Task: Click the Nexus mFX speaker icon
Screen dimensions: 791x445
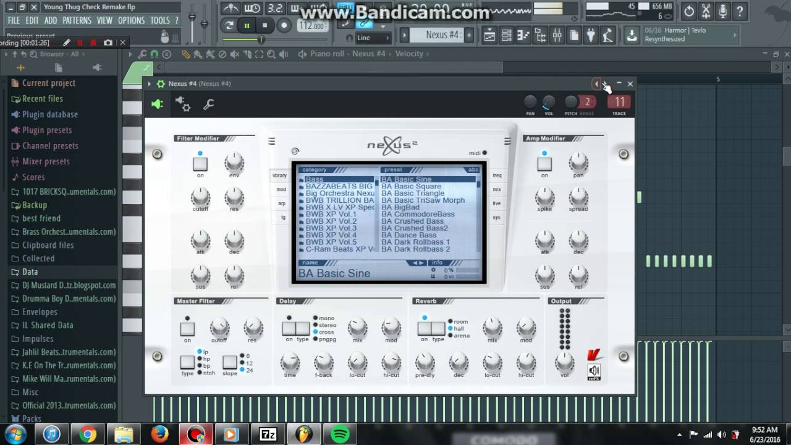Action: pos(594,371)
